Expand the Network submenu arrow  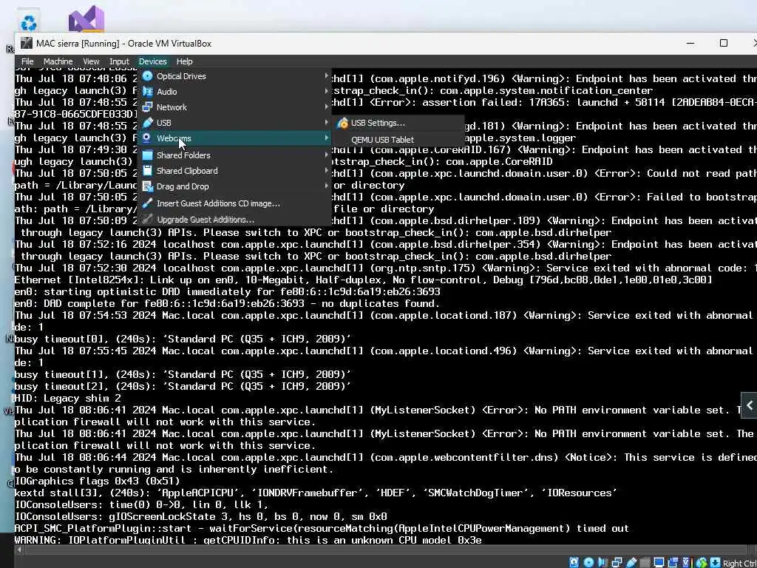(x=327, y=106)
